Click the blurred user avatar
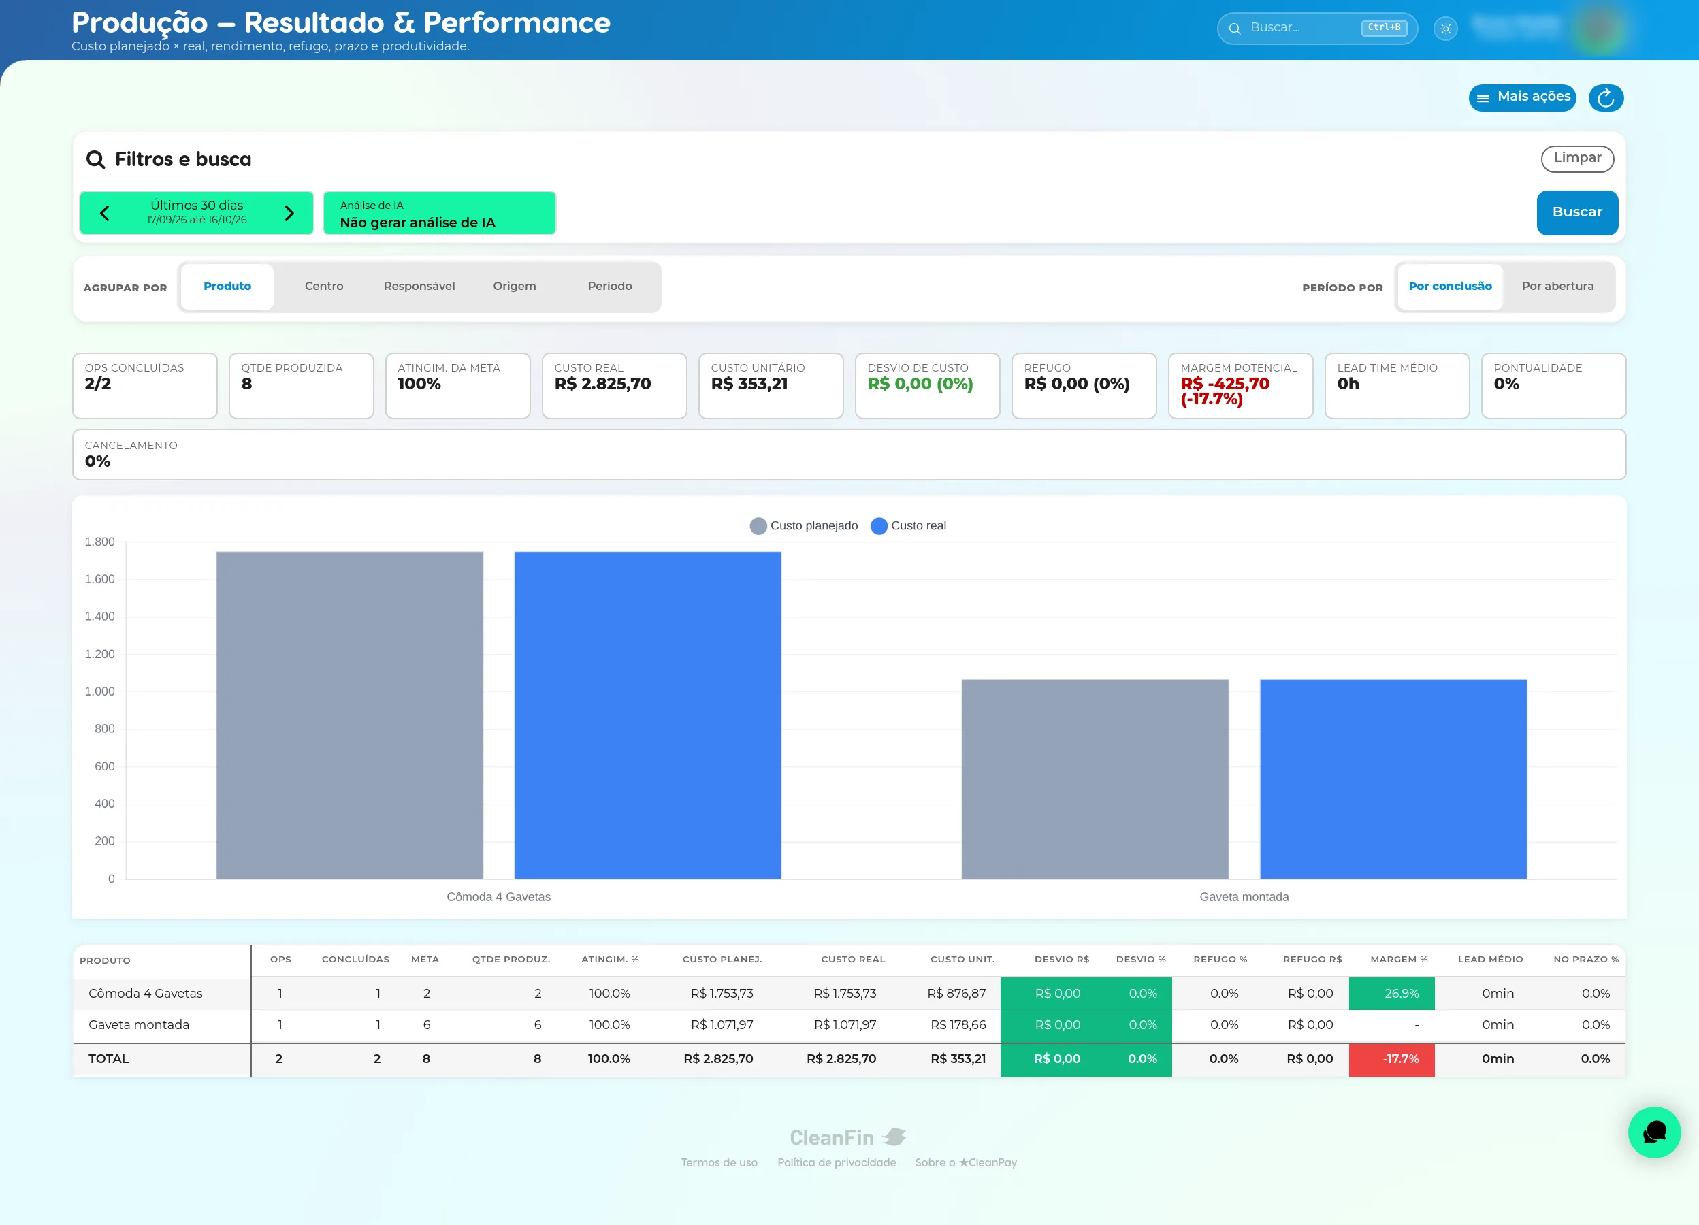Viewport: 1699px width, 1225px height. pyautogui.click(x=1598, y=29)
